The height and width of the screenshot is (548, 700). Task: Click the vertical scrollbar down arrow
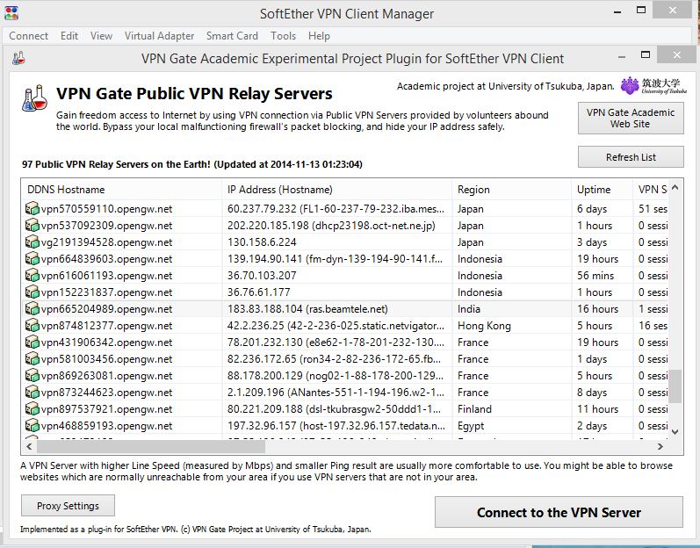[x=675, y=431]
